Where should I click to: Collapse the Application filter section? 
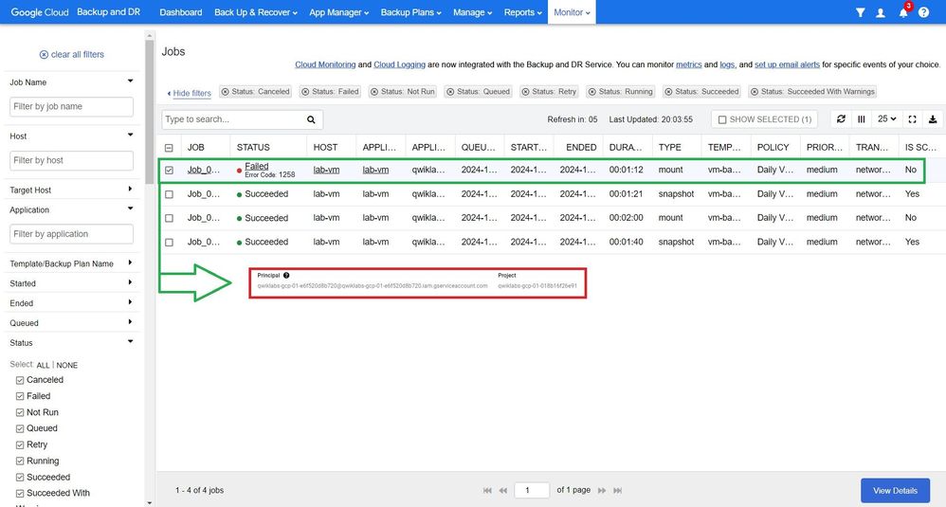(x=130, y=208)
